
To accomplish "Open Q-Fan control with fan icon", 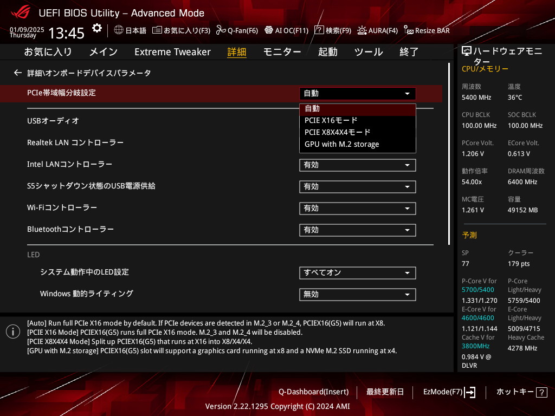I will pos(221,30).
